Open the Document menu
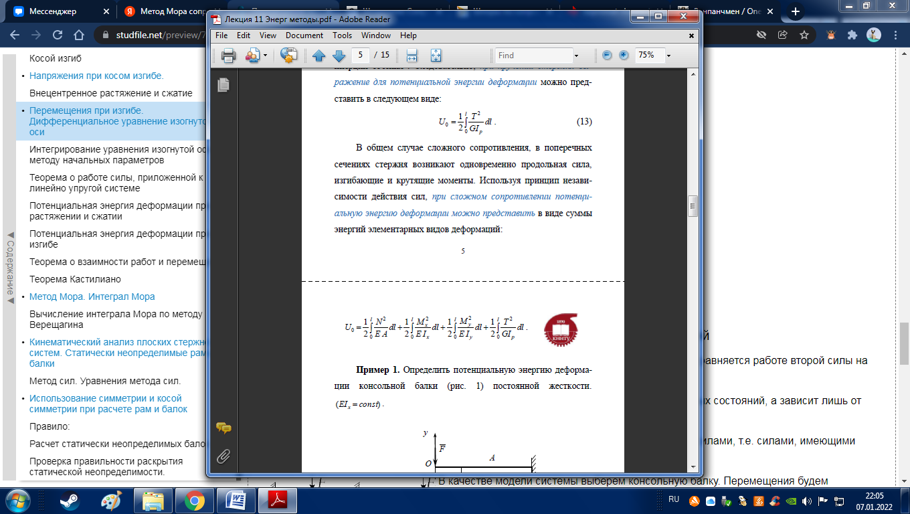The image size is (910, 514). point(305,35)
